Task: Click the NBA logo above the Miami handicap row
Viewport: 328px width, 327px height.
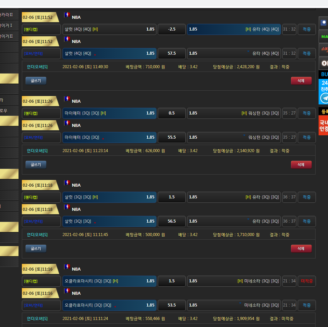Action: click(x=67, y=99)
